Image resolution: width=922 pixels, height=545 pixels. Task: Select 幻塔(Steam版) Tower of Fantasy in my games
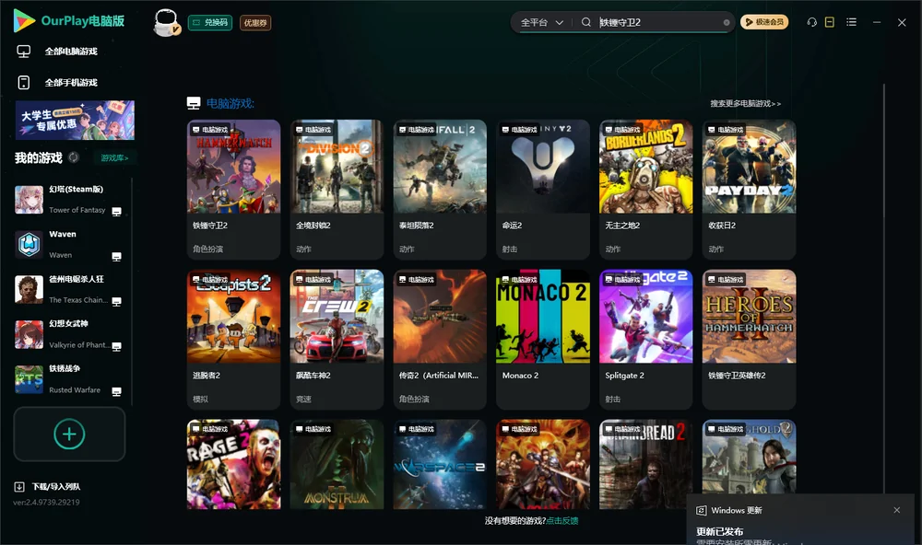68,200
